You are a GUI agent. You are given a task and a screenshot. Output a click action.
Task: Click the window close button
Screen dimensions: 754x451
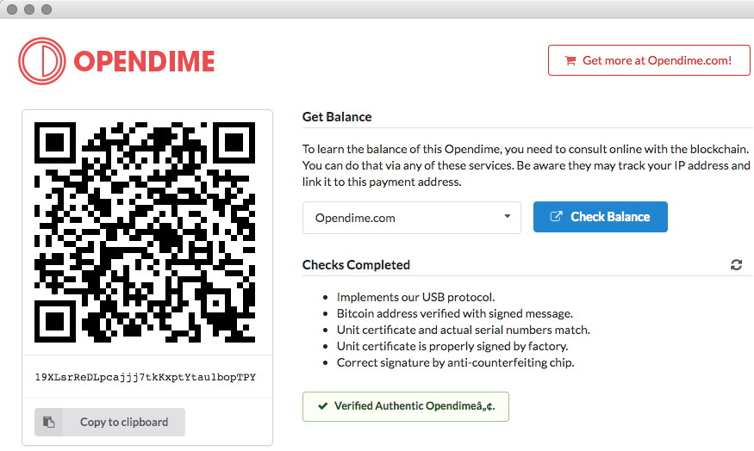(x=12, y=9)
